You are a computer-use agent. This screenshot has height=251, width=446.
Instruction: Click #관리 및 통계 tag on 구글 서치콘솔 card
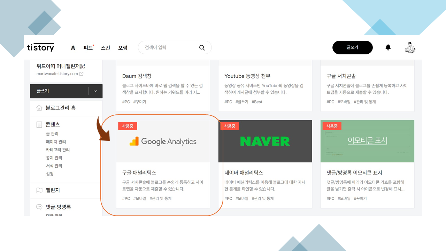coord(365,102)
